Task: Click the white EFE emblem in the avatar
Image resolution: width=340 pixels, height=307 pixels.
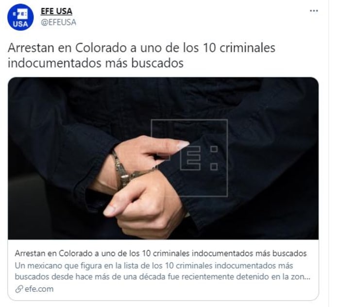Action: (x=20, y=14)
